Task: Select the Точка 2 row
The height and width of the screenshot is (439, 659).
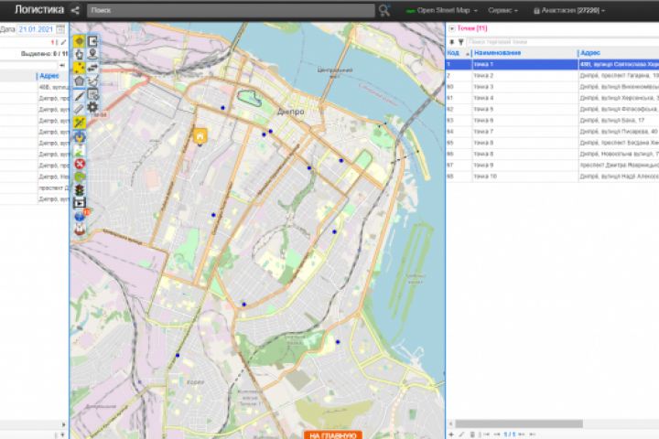Action: (552, 76)
